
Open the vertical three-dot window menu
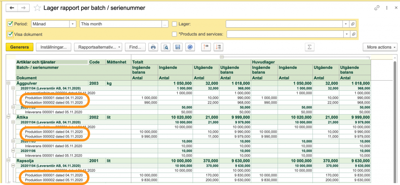[387, 8]
